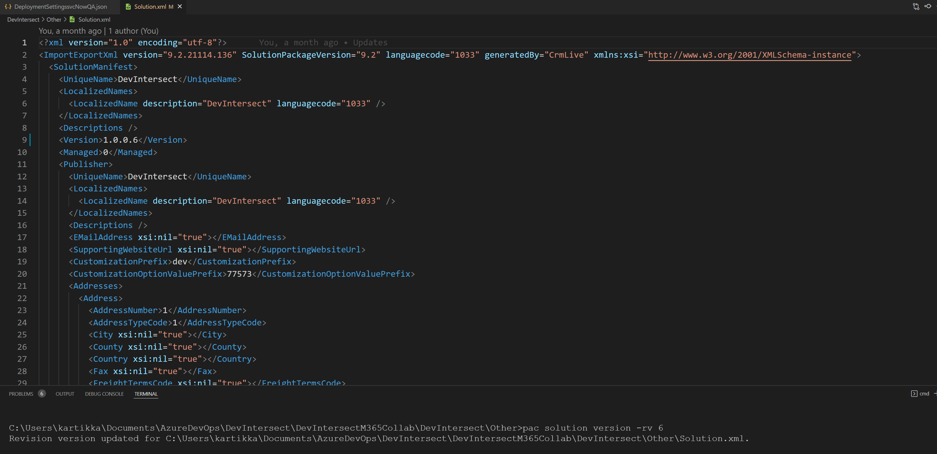Click the cmd terminal shell icon
Image resolution: width=937 pixels, height=454 pixels.
[914, 394]
